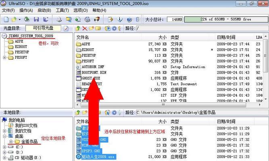Click the exit door icon in toolbar
This screenshot has height=161, width=269.
[x=138, y=20]
